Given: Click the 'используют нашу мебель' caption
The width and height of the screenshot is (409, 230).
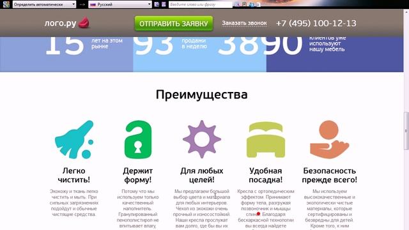Looking at the screenshot, I should (x=327, y=46).
